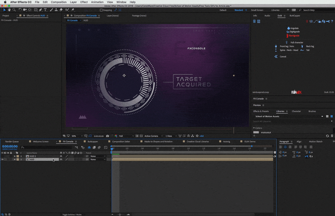The width and height of the screenshot is (335, 216).
Task: Enable Hide Shy Layers timeline switch
Action: click(89, 148)
